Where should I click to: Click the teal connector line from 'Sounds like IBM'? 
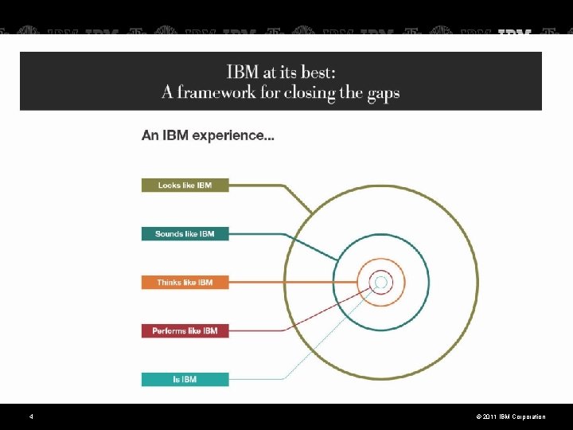[x=255, y=233]
